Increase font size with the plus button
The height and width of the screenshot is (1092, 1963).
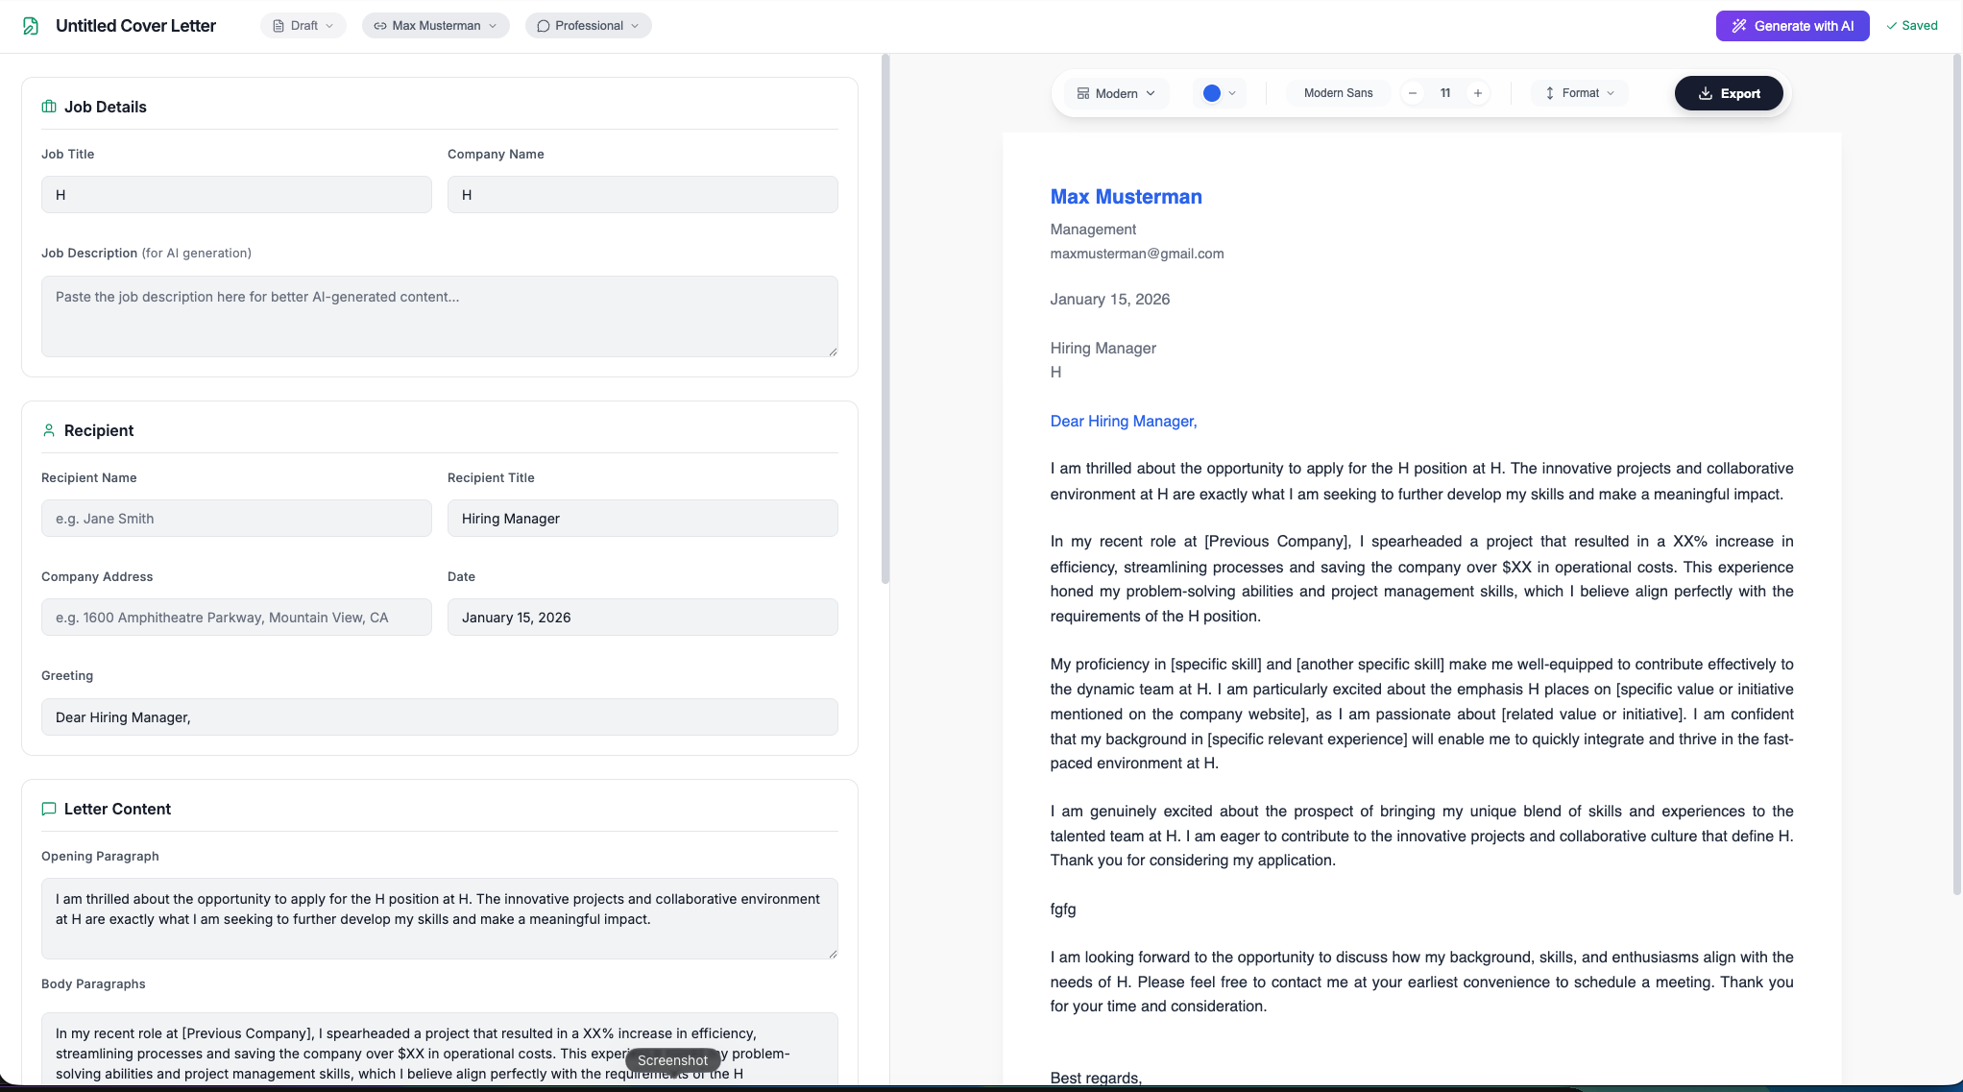(1478, 93)
